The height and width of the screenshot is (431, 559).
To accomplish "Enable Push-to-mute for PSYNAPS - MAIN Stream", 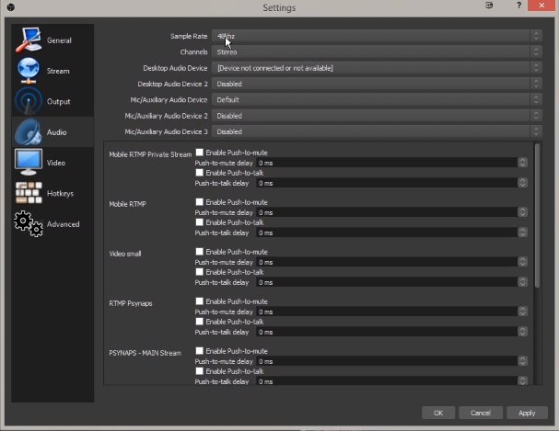I will (200, 351).
